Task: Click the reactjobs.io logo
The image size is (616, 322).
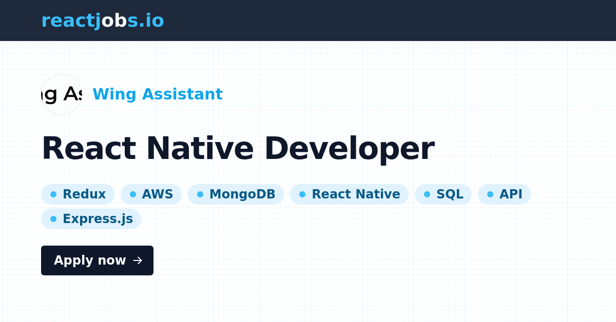Action: [x=102, y=21]
